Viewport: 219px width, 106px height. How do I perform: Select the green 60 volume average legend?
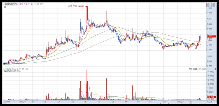tap(23, 69)
